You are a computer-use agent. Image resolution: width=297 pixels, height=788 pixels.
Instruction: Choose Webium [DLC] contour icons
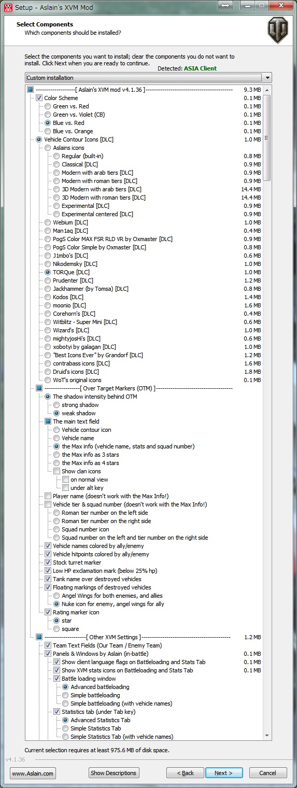48,222
